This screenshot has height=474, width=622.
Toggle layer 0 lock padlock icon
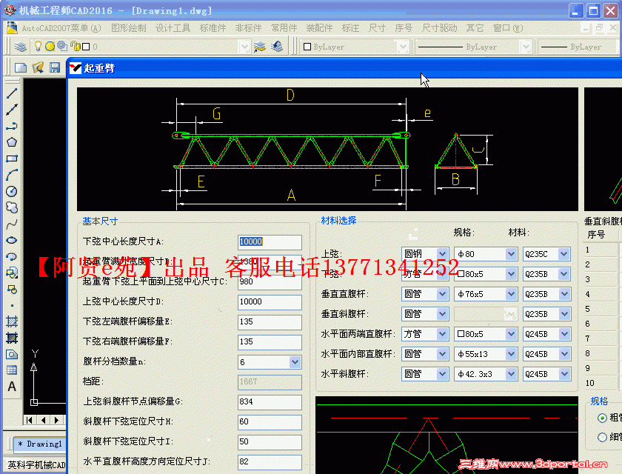pos(75,47)
